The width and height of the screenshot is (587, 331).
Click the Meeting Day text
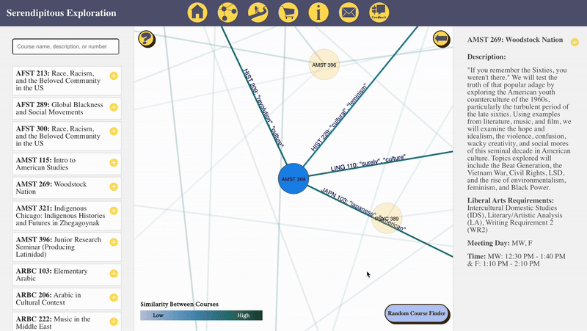(500, 243)
